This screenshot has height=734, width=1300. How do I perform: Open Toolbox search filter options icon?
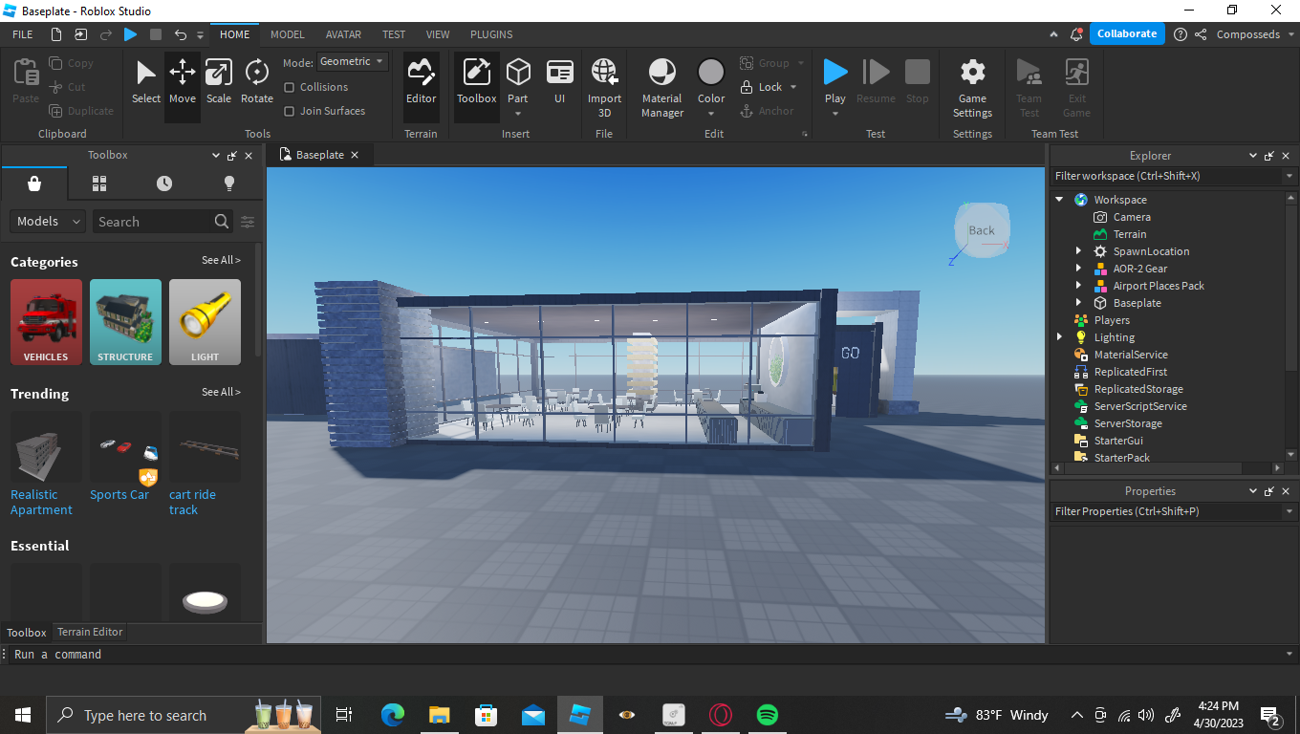click(x=248, y=222)
